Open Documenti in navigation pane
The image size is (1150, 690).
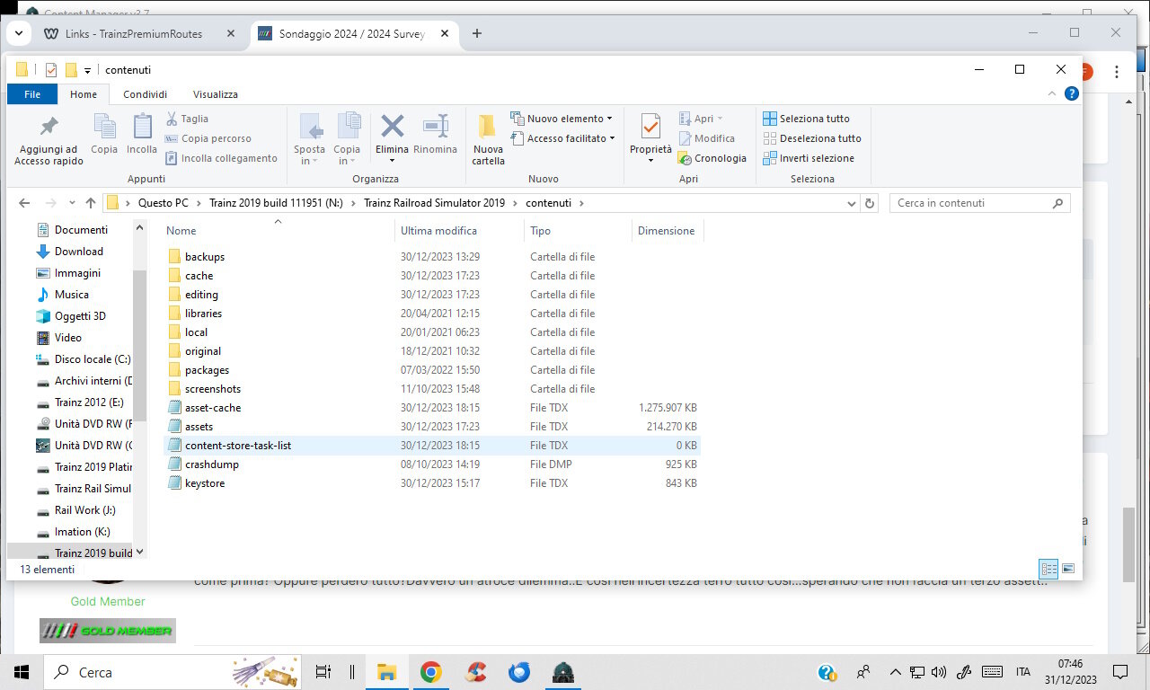coord(81,230)
